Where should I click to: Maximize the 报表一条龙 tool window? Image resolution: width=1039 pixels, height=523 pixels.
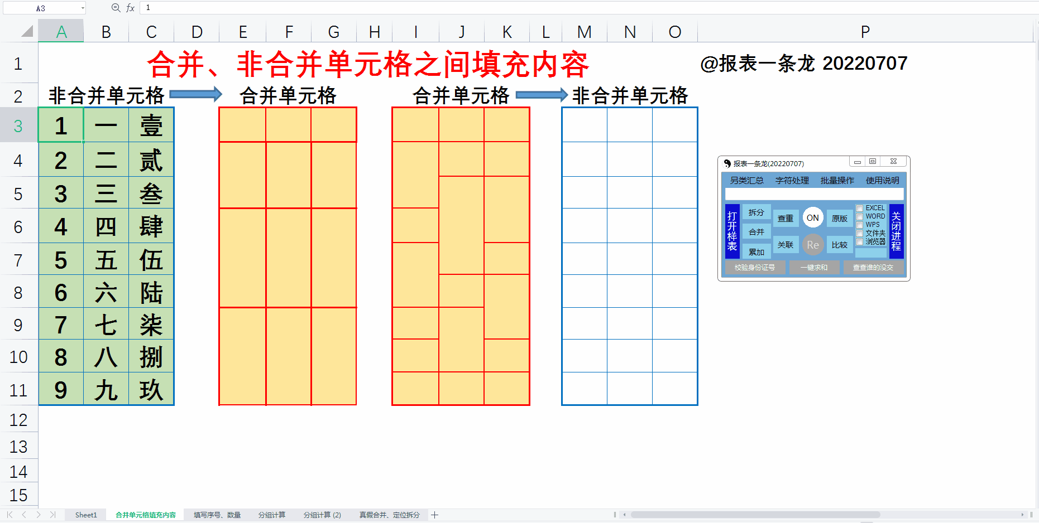873,162
